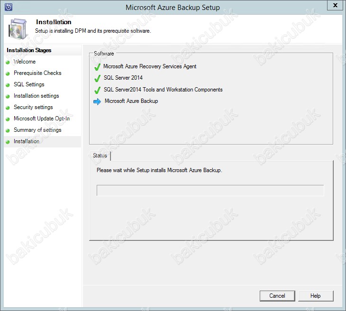Image resolution: width=346 pixels, height=311 pixels.
Task: Close the Azure Backup Setup window
Action: pyautogui.click(x=335, y=5)
